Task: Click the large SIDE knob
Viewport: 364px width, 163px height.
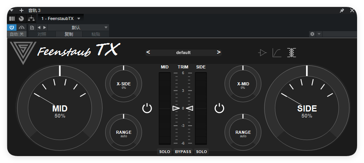Action: (307, 108)
